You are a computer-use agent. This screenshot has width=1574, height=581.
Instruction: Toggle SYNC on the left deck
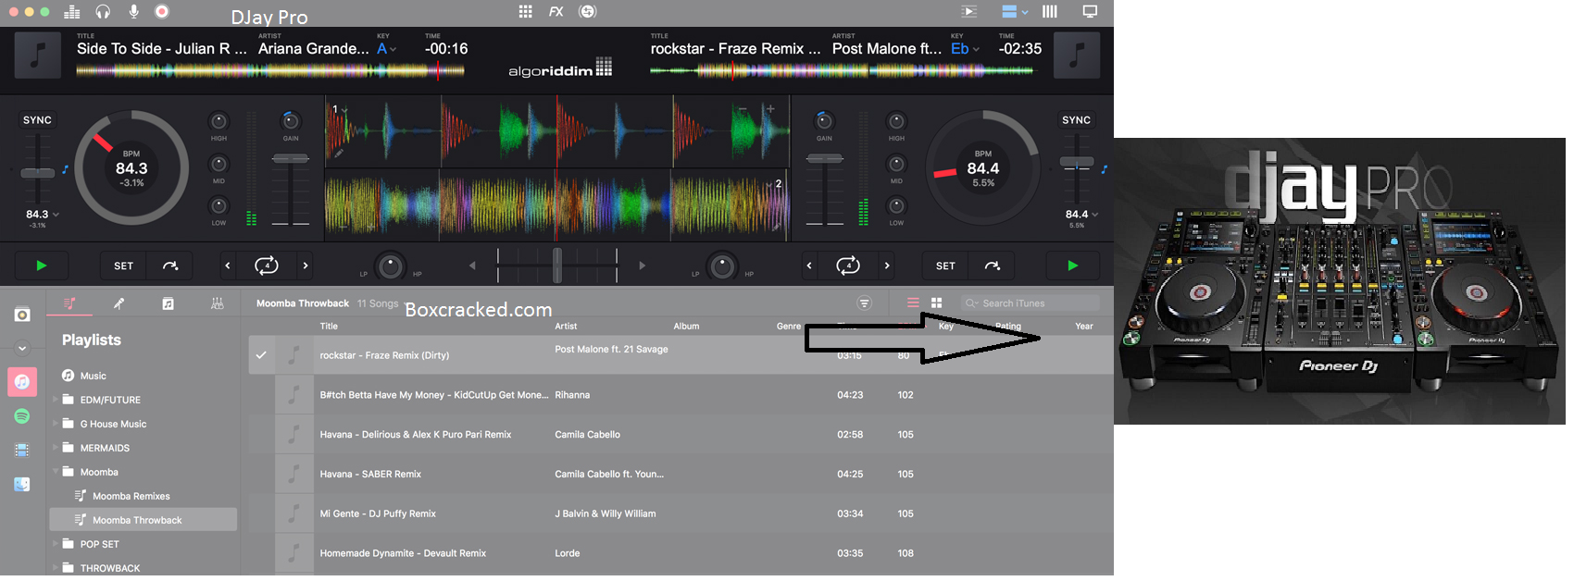click(37, 120)
